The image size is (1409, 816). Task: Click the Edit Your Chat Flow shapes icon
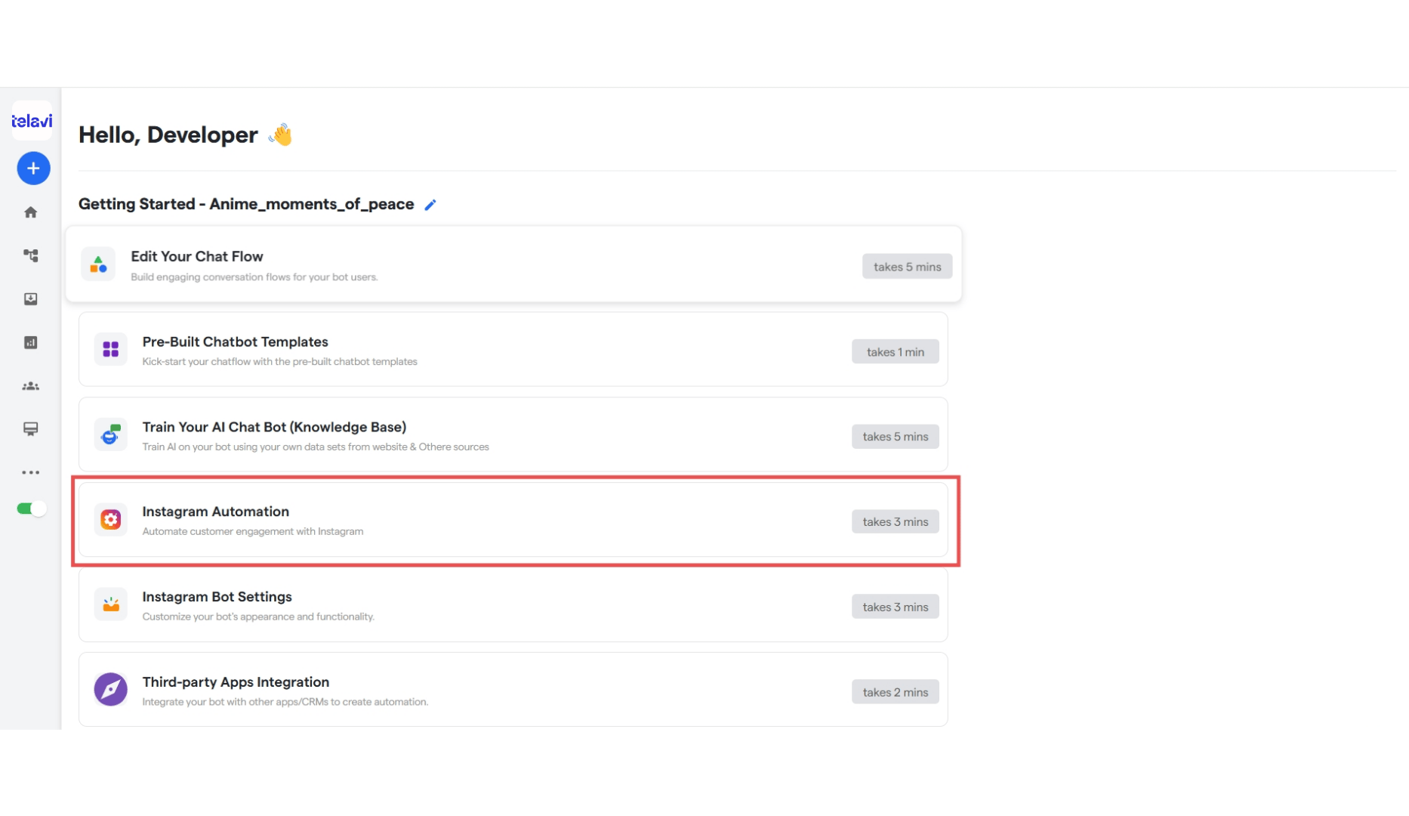[98, 264]
